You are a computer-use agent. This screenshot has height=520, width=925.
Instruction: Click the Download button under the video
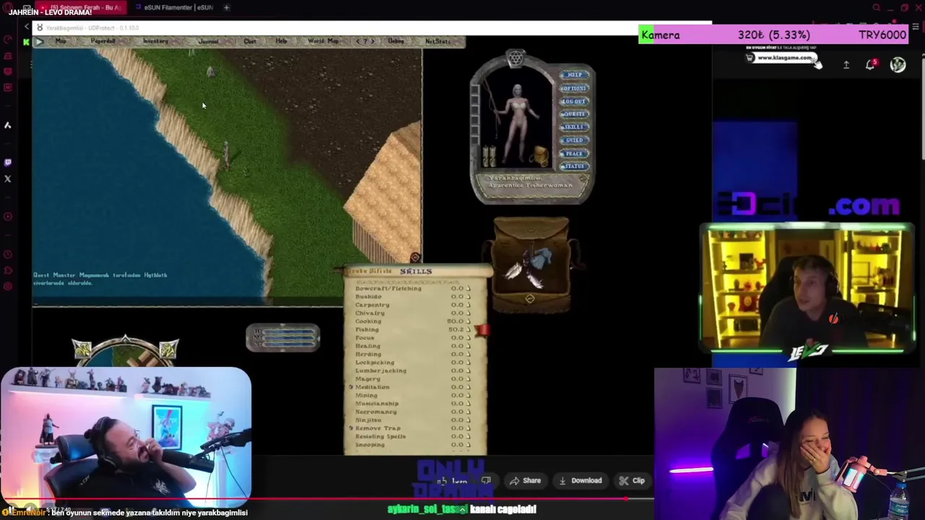(x=580, y=480)
